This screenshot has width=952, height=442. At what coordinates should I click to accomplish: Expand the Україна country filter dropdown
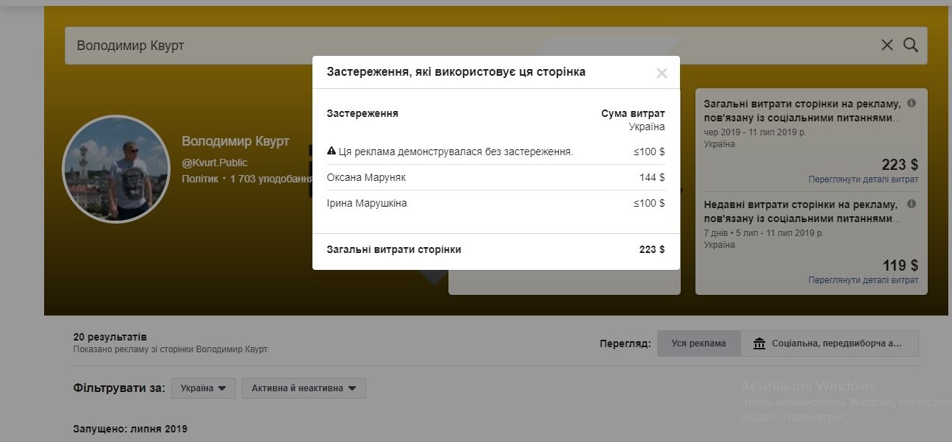(203, 388)
